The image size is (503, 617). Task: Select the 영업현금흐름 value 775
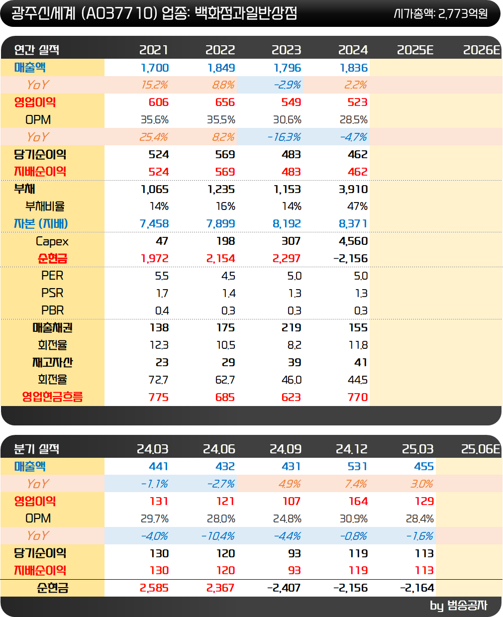pos(159,397)
